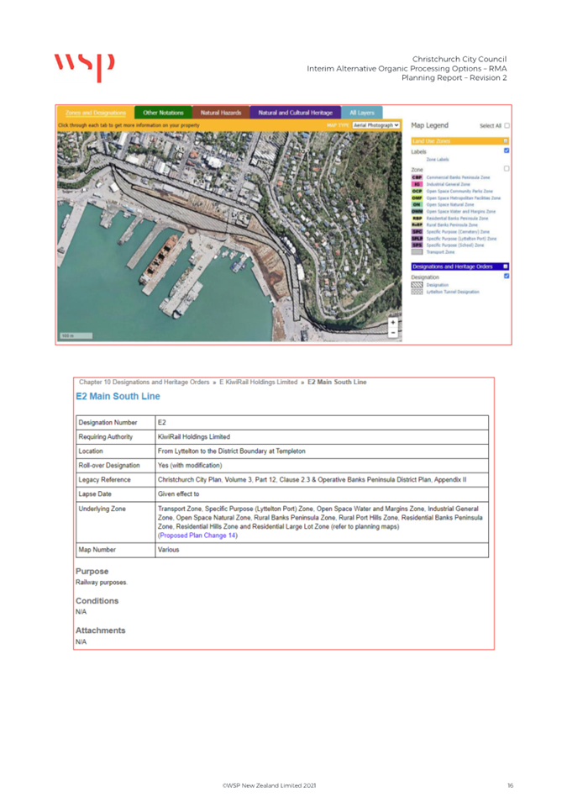Uncheck the Designation layer checkbox
This screenshot has height=802, width=567.
[507, 277]
